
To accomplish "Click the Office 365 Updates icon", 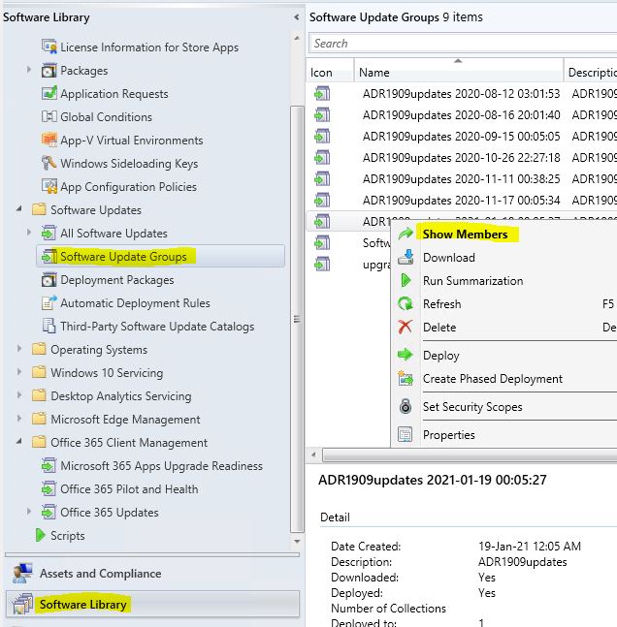I will tap(49, 512).
